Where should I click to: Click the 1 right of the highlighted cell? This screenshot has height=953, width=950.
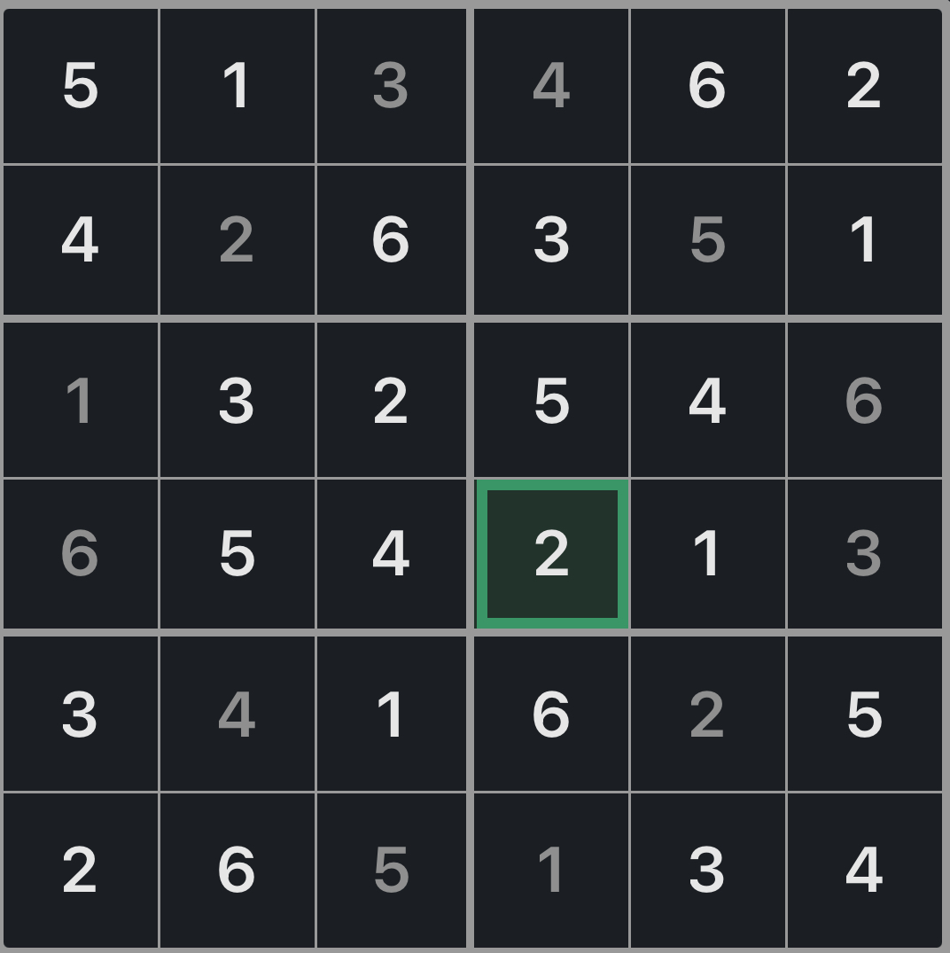coord(707,554)
